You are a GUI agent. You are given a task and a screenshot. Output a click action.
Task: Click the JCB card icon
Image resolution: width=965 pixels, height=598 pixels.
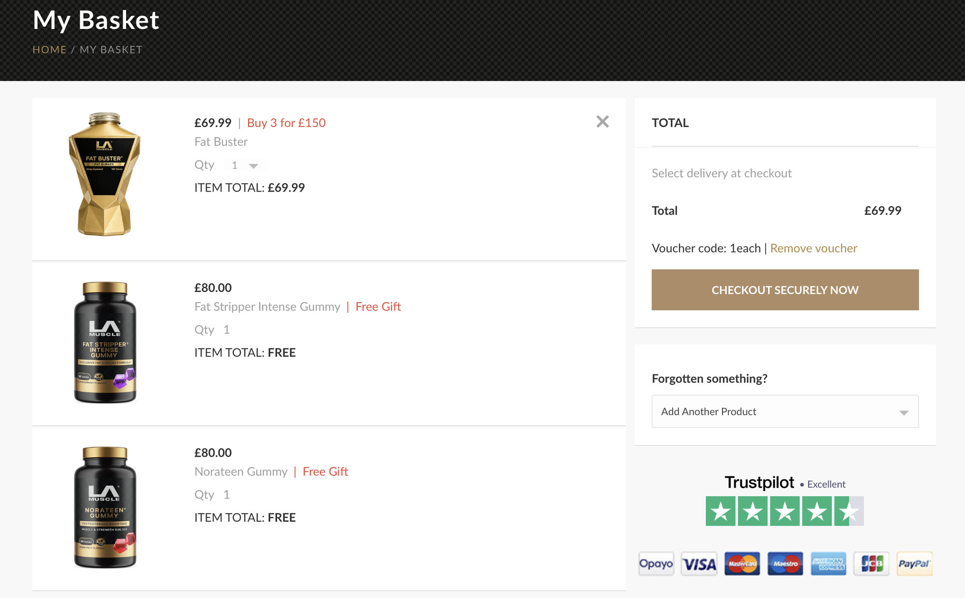point(871,563)
